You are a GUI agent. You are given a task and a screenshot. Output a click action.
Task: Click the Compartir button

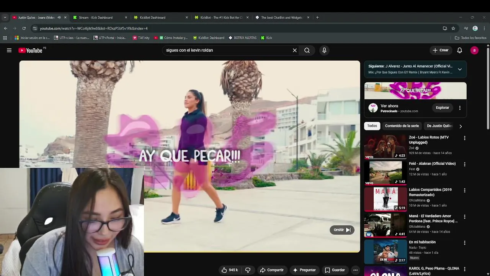(x=272, y=270)
